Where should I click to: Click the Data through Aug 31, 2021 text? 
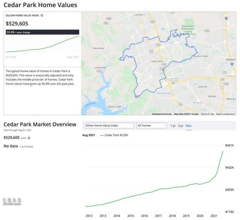(17, 130)
